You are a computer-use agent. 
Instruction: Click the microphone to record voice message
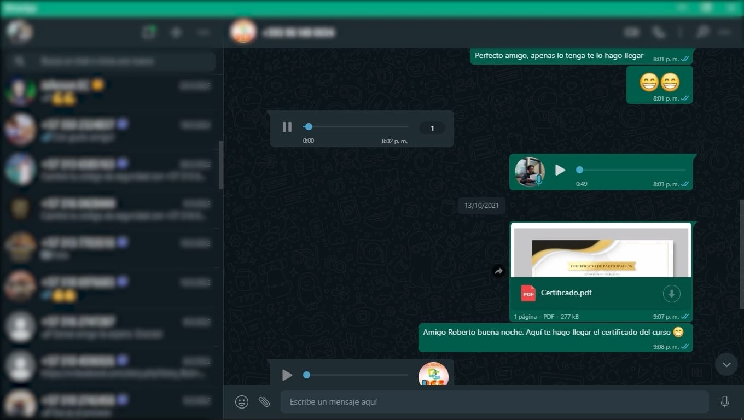pyautogui.click(x=724, y=402)
